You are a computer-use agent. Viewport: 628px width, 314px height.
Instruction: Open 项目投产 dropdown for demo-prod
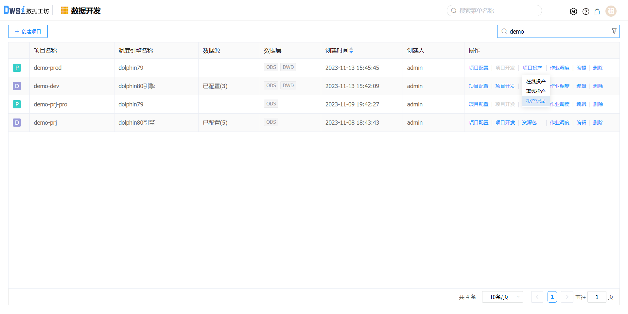[532, 68]
